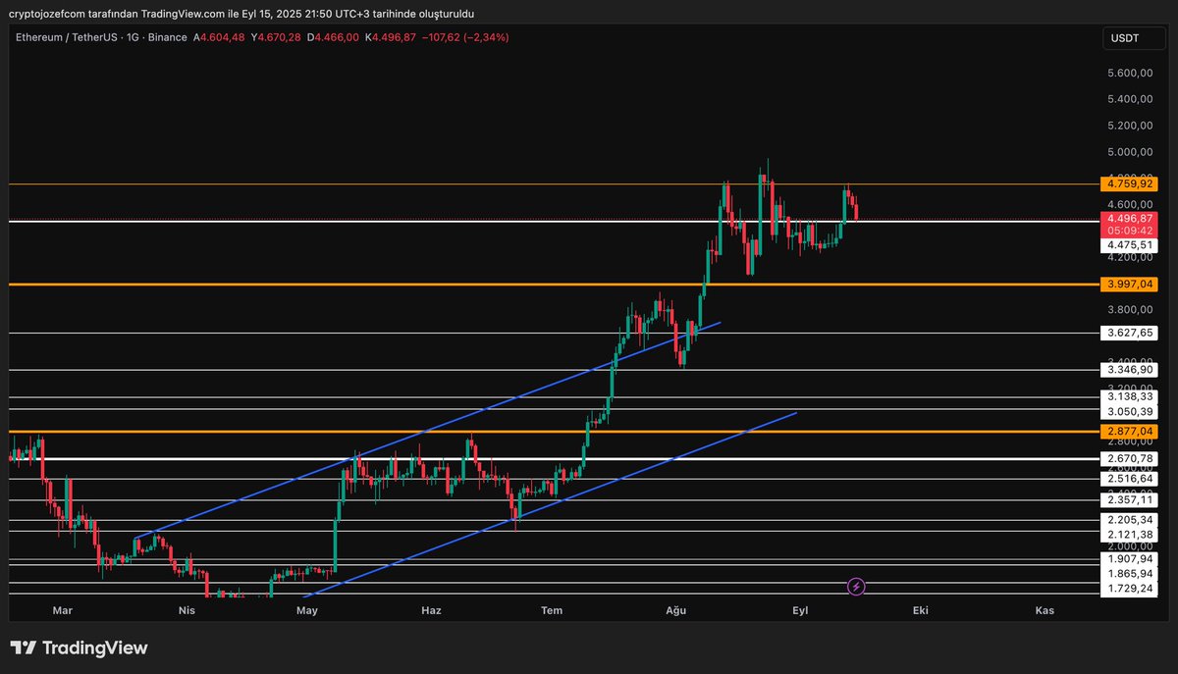Click the countdown timer 05:09:42
Viewport: 1178px width, 674px height.
click(x=1129, y=231)
